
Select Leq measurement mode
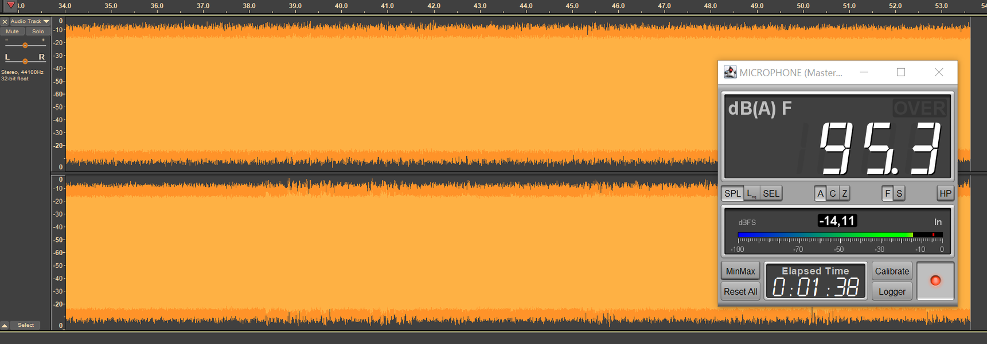(752, 194)
